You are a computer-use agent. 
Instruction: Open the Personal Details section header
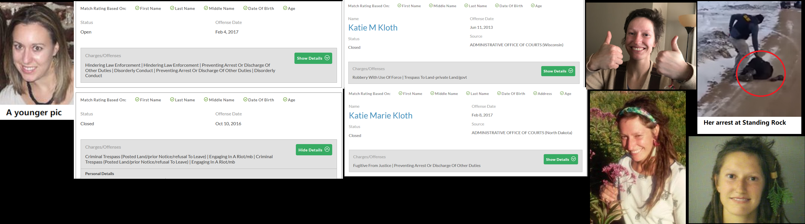pos(100,173)
